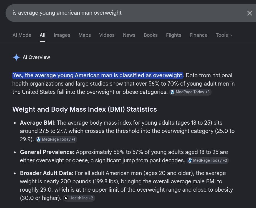Open the News tab
The image size is (256, 208).
click(x=129, y=35)
